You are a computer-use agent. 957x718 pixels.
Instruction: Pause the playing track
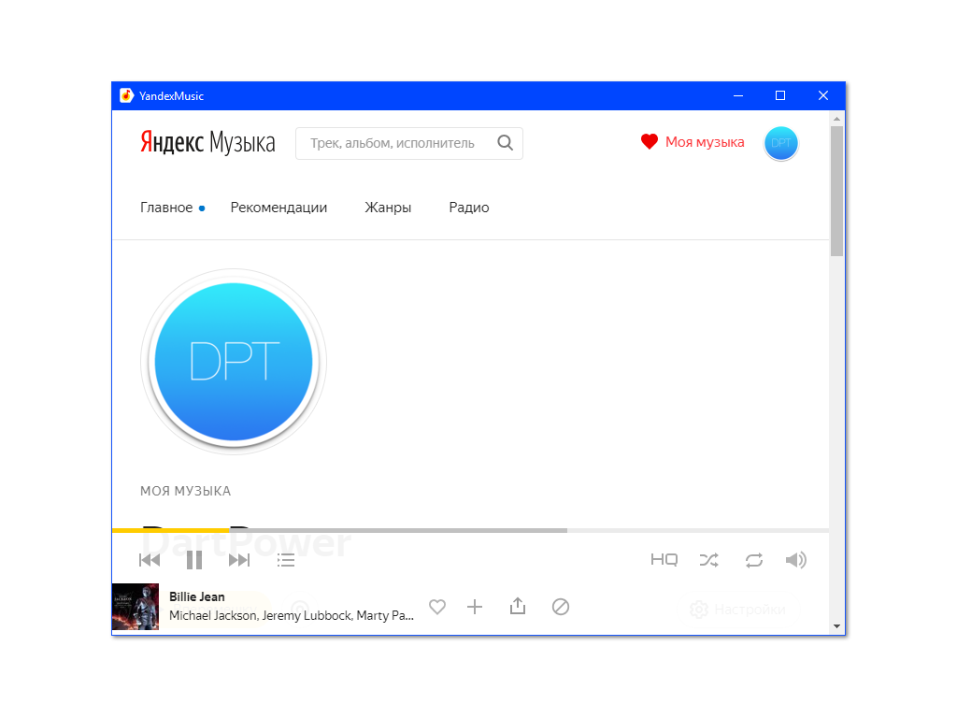(194, 560)
